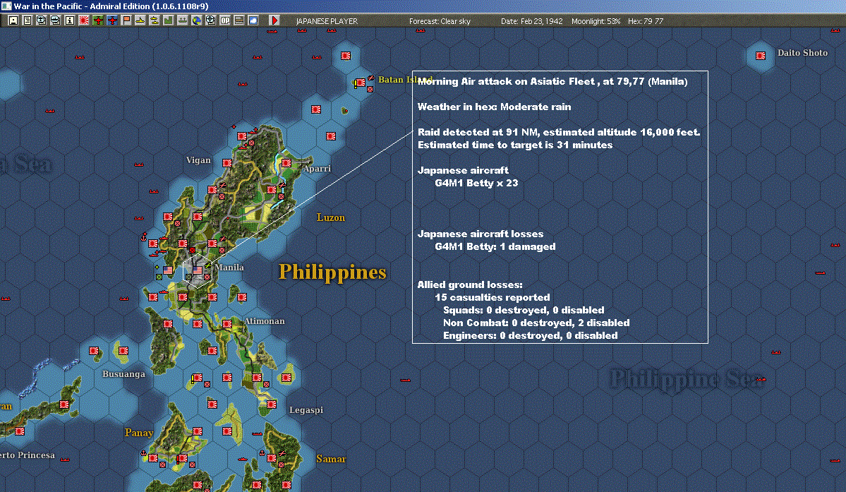The height and width of the screenshot is (492, 846).
Task: Open the document list report icon
Action: pos(27,20)
